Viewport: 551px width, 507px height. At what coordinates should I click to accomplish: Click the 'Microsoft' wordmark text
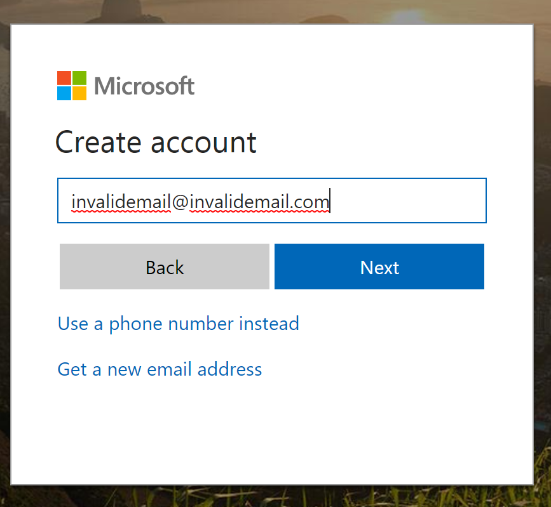144,86
